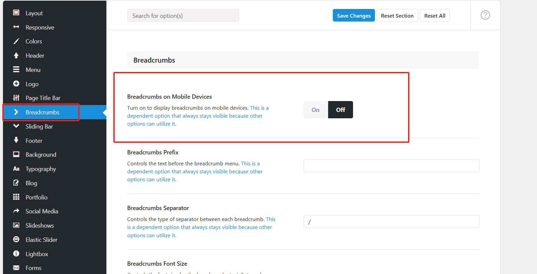Viewport: 537px width, 274px height.
Task: Click the Header up-arrow icon
Action: (16, 55)
